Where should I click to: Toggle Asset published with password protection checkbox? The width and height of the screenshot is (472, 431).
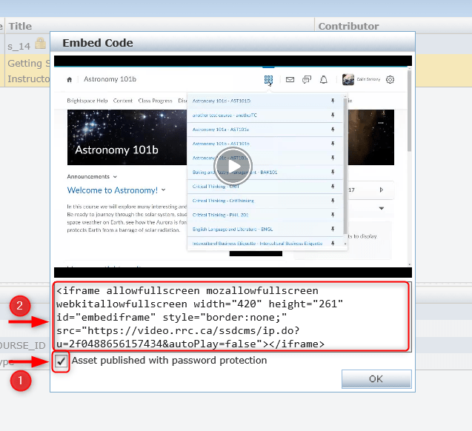point(61,361)
